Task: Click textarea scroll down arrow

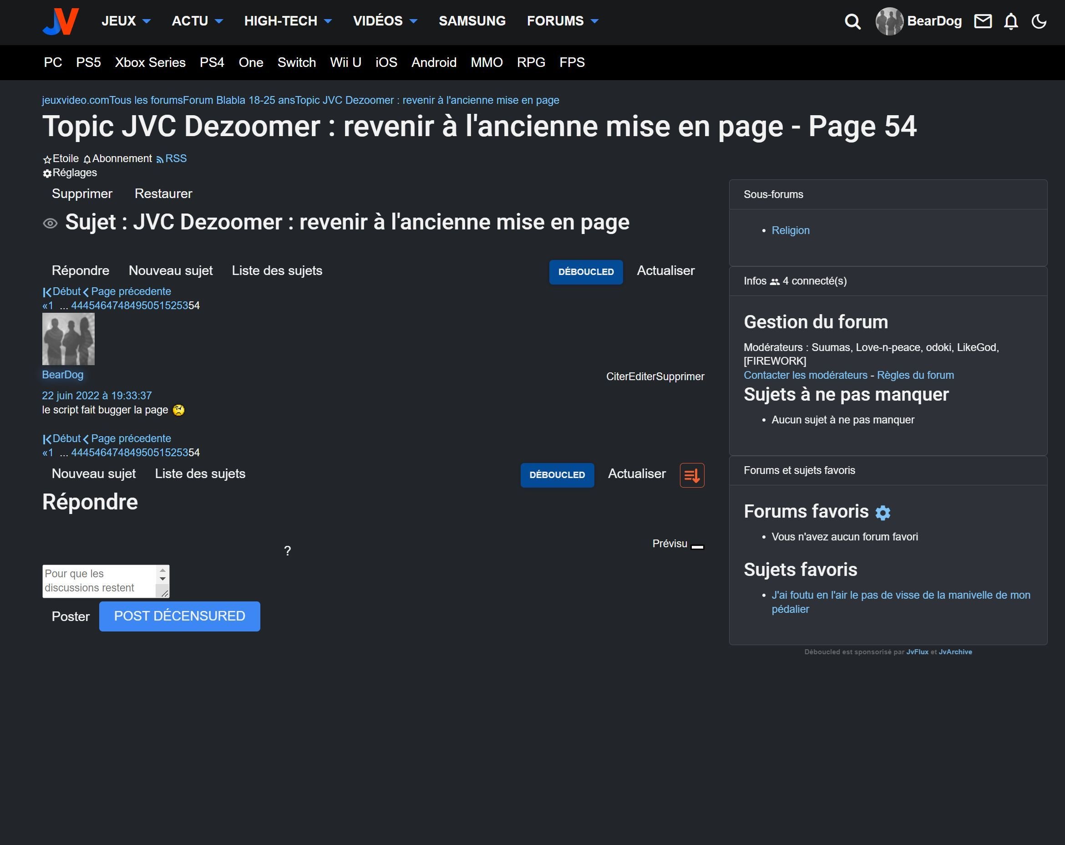Action: (x=162, y=579)
